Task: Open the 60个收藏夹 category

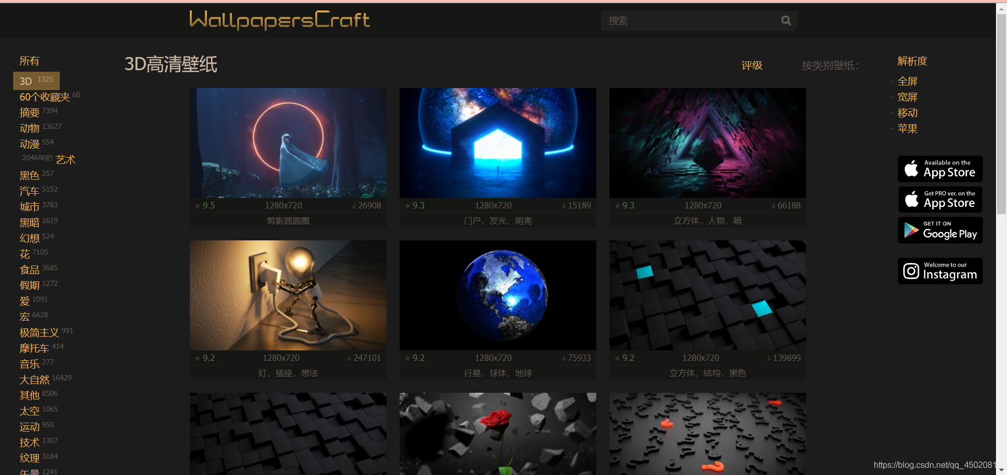Action: (45, 97)
